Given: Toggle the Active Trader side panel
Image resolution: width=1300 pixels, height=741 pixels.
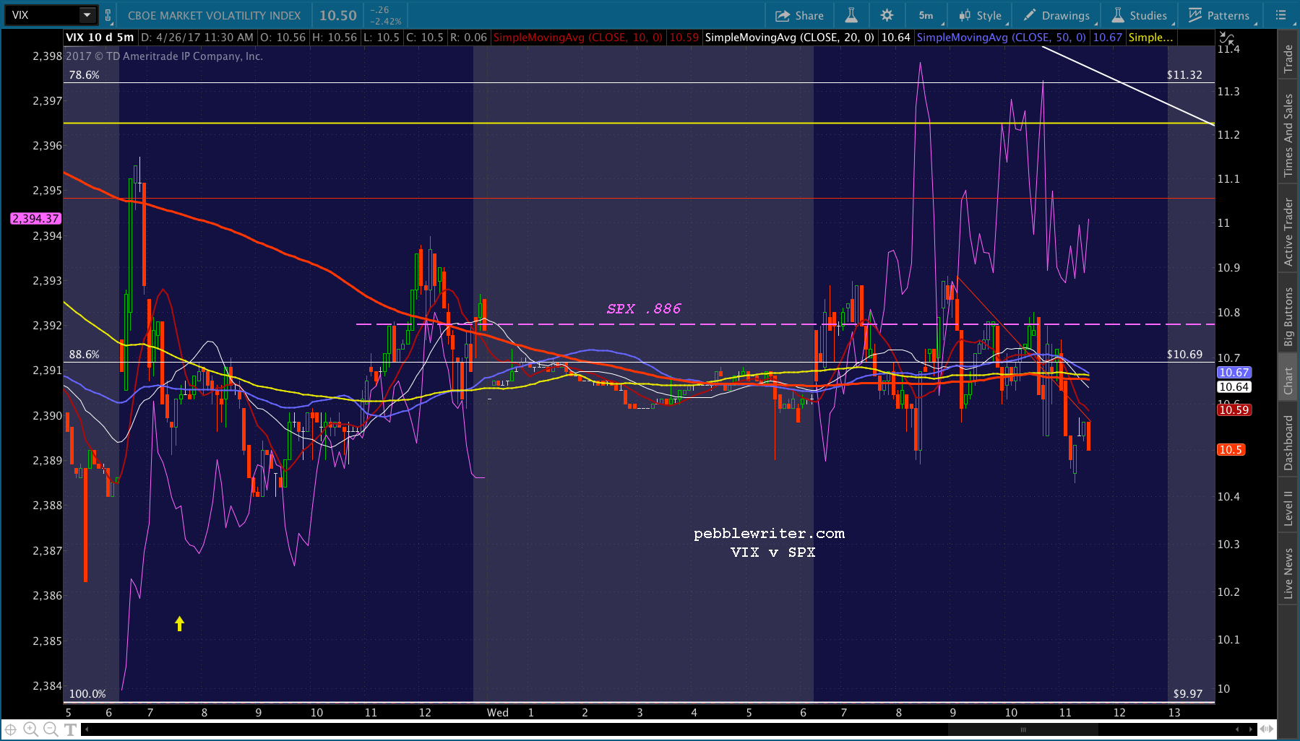Looking at the screenshot, I should click(1288, 232).
